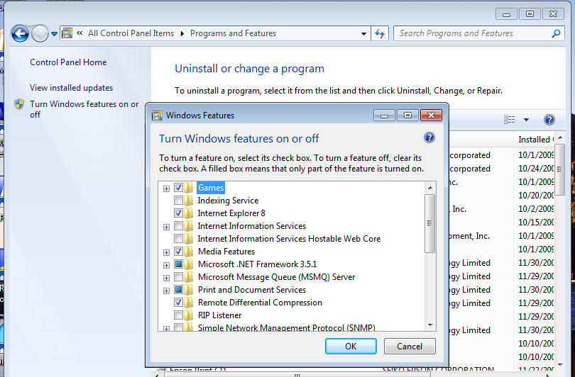Maximize the Windows Features dialog
Viewport: 575px width, 377px height.
407,116
